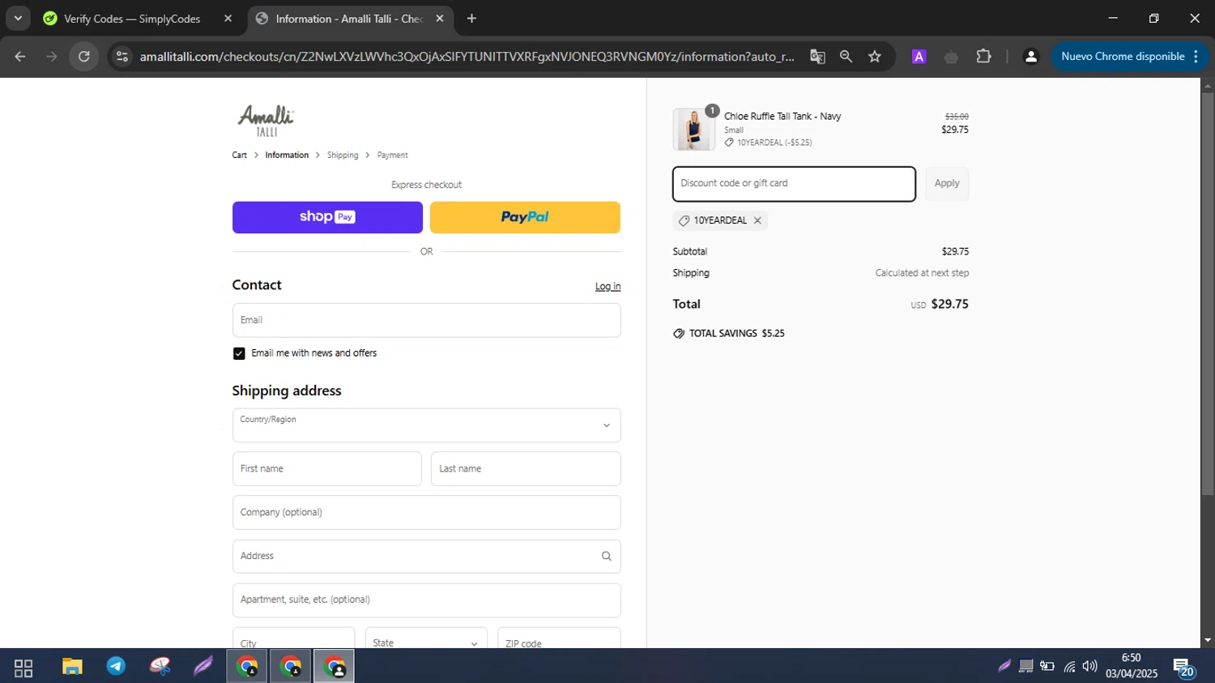The height and width of the screenshot is (683, 1215).
Task: Open zoom magnifier in address bar
Action: tap(846, 57)
